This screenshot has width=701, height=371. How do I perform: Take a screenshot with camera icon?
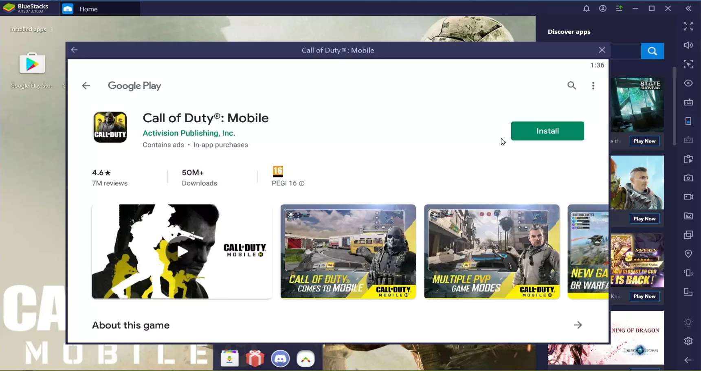coord(688,178)
